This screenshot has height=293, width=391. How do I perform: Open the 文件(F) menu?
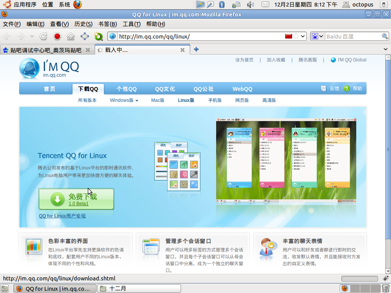tap(12, 24)
